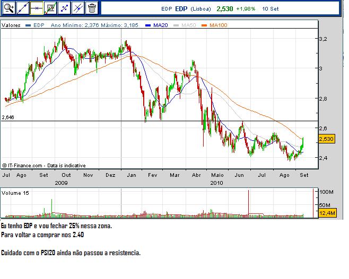
Task: Select the horizontal line tool
Action: tap(37, 8)
